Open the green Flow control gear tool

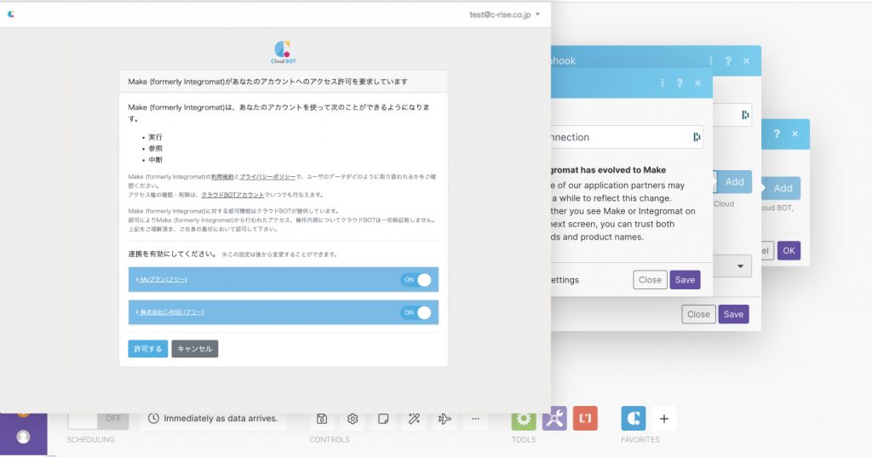[524, 420]
